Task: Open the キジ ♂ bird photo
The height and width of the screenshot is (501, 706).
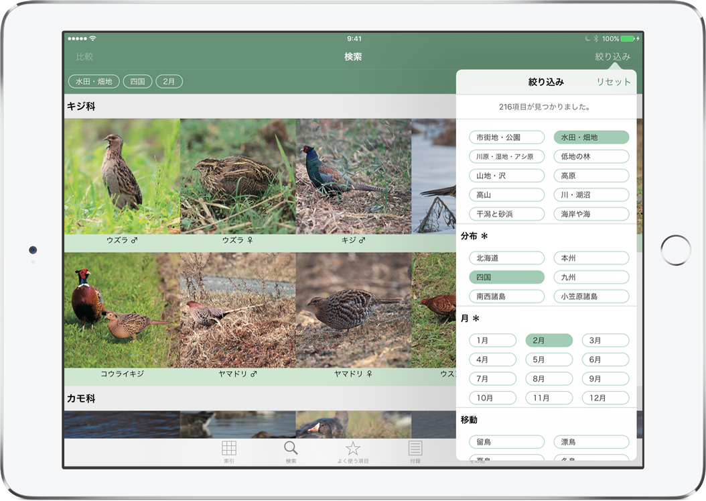Action: [x=354, y=176]
